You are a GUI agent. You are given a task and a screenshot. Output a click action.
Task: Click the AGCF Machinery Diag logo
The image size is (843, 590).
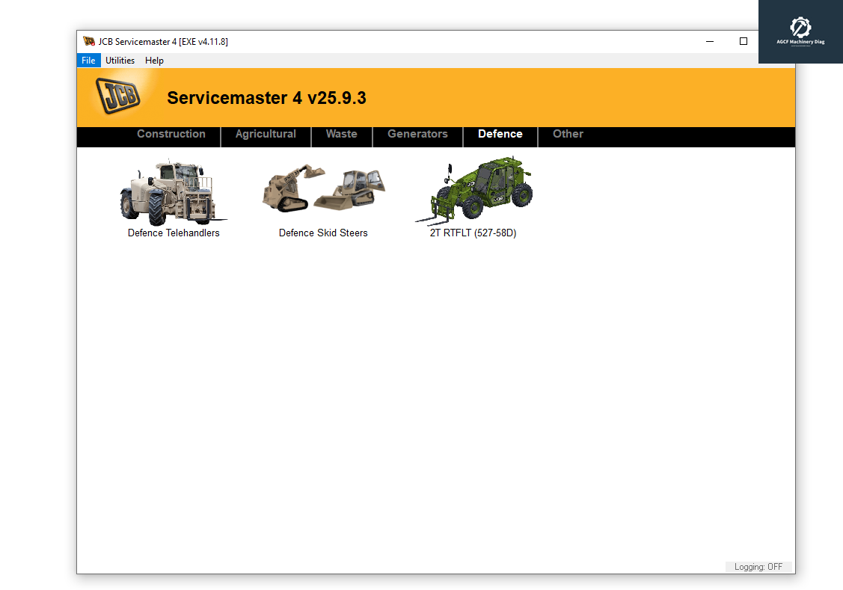point(800,31)
